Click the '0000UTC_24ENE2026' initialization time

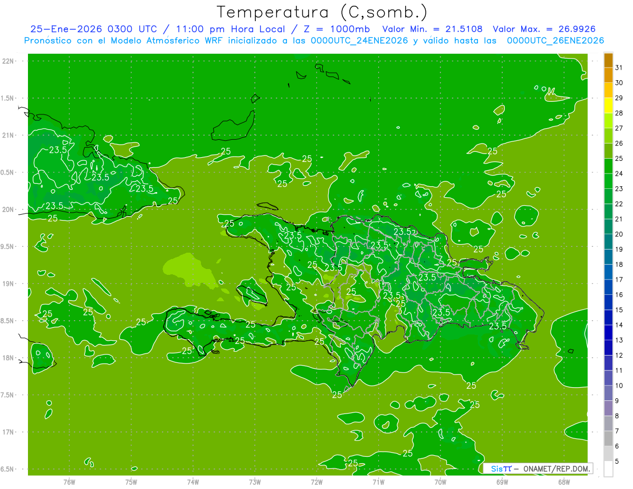click(x=359, y=41)
